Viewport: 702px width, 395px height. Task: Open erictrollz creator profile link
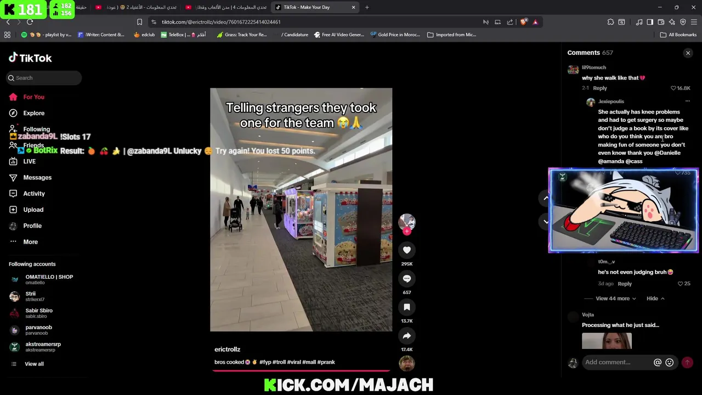[x=227, y=349]
